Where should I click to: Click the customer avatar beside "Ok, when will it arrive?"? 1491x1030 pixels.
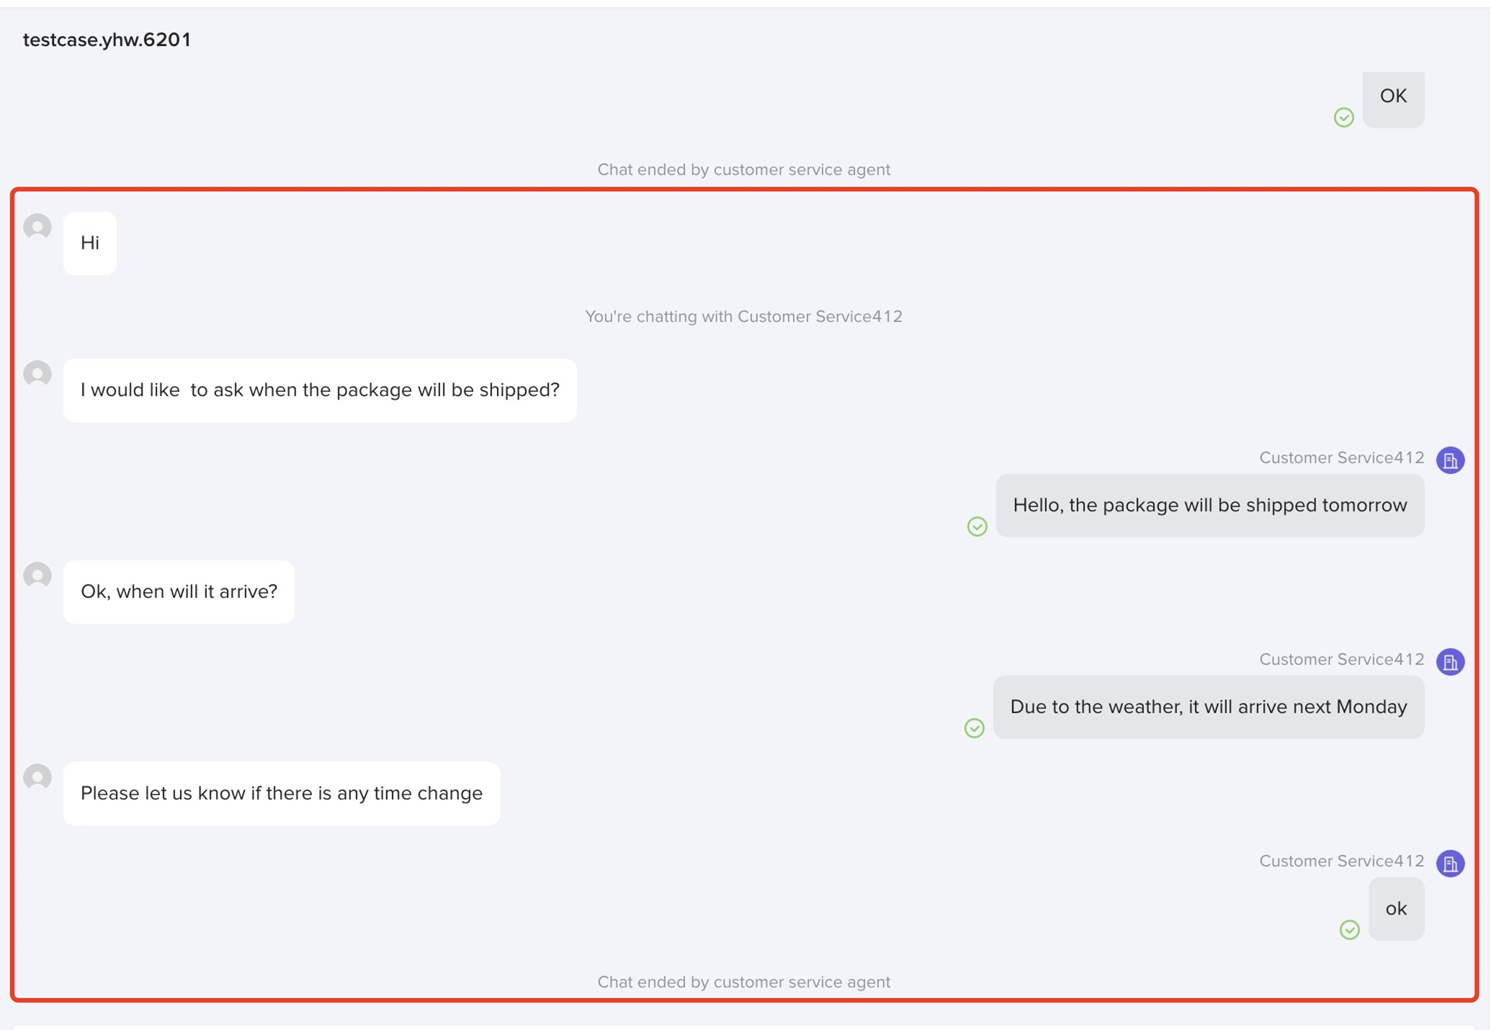coord(37,576)
